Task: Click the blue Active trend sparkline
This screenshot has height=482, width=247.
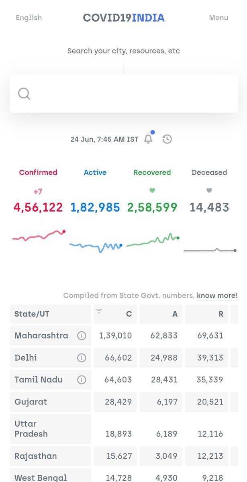Action: point(96,247)
